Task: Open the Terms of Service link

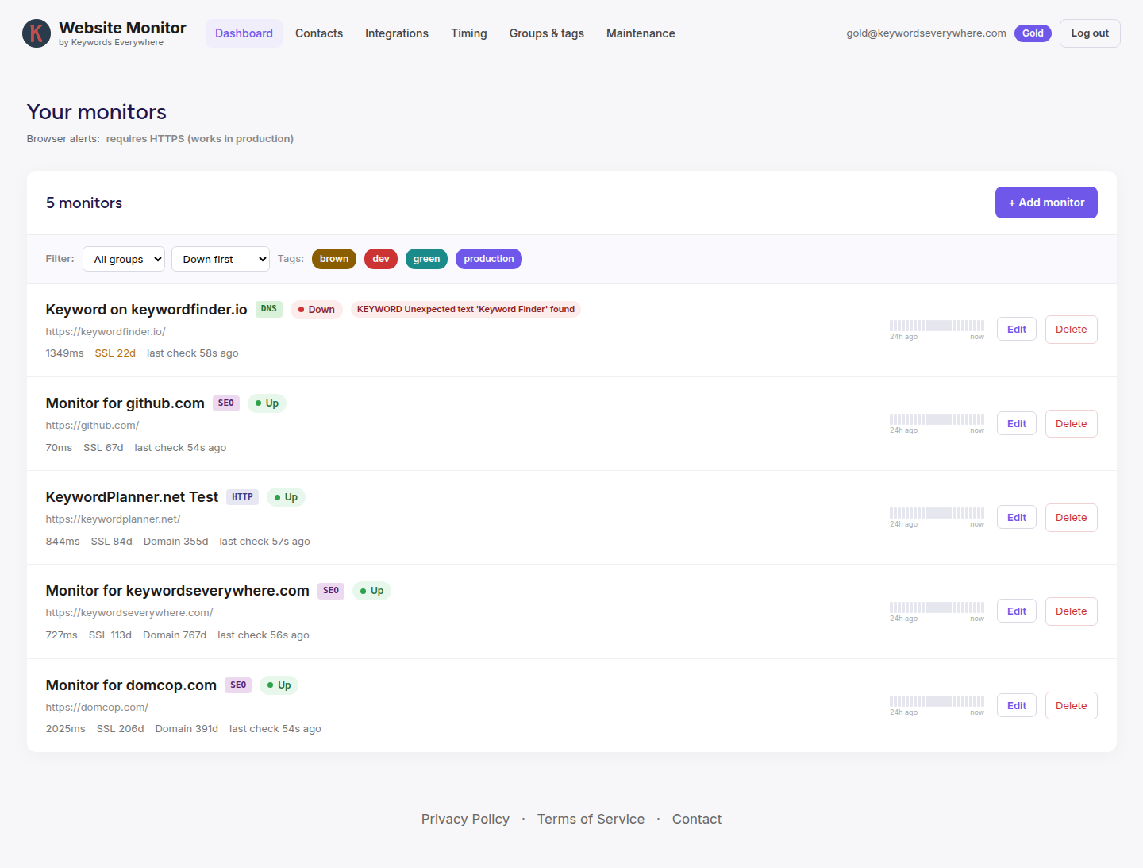Action: (591, 819)
